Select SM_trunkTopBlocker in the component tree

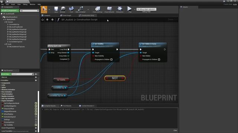click(x=16, y=27)
